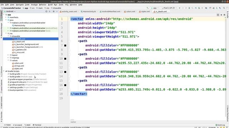Click the black color swatch on line 10
This screenshot has width=229, height=128.
coord(65,59)
